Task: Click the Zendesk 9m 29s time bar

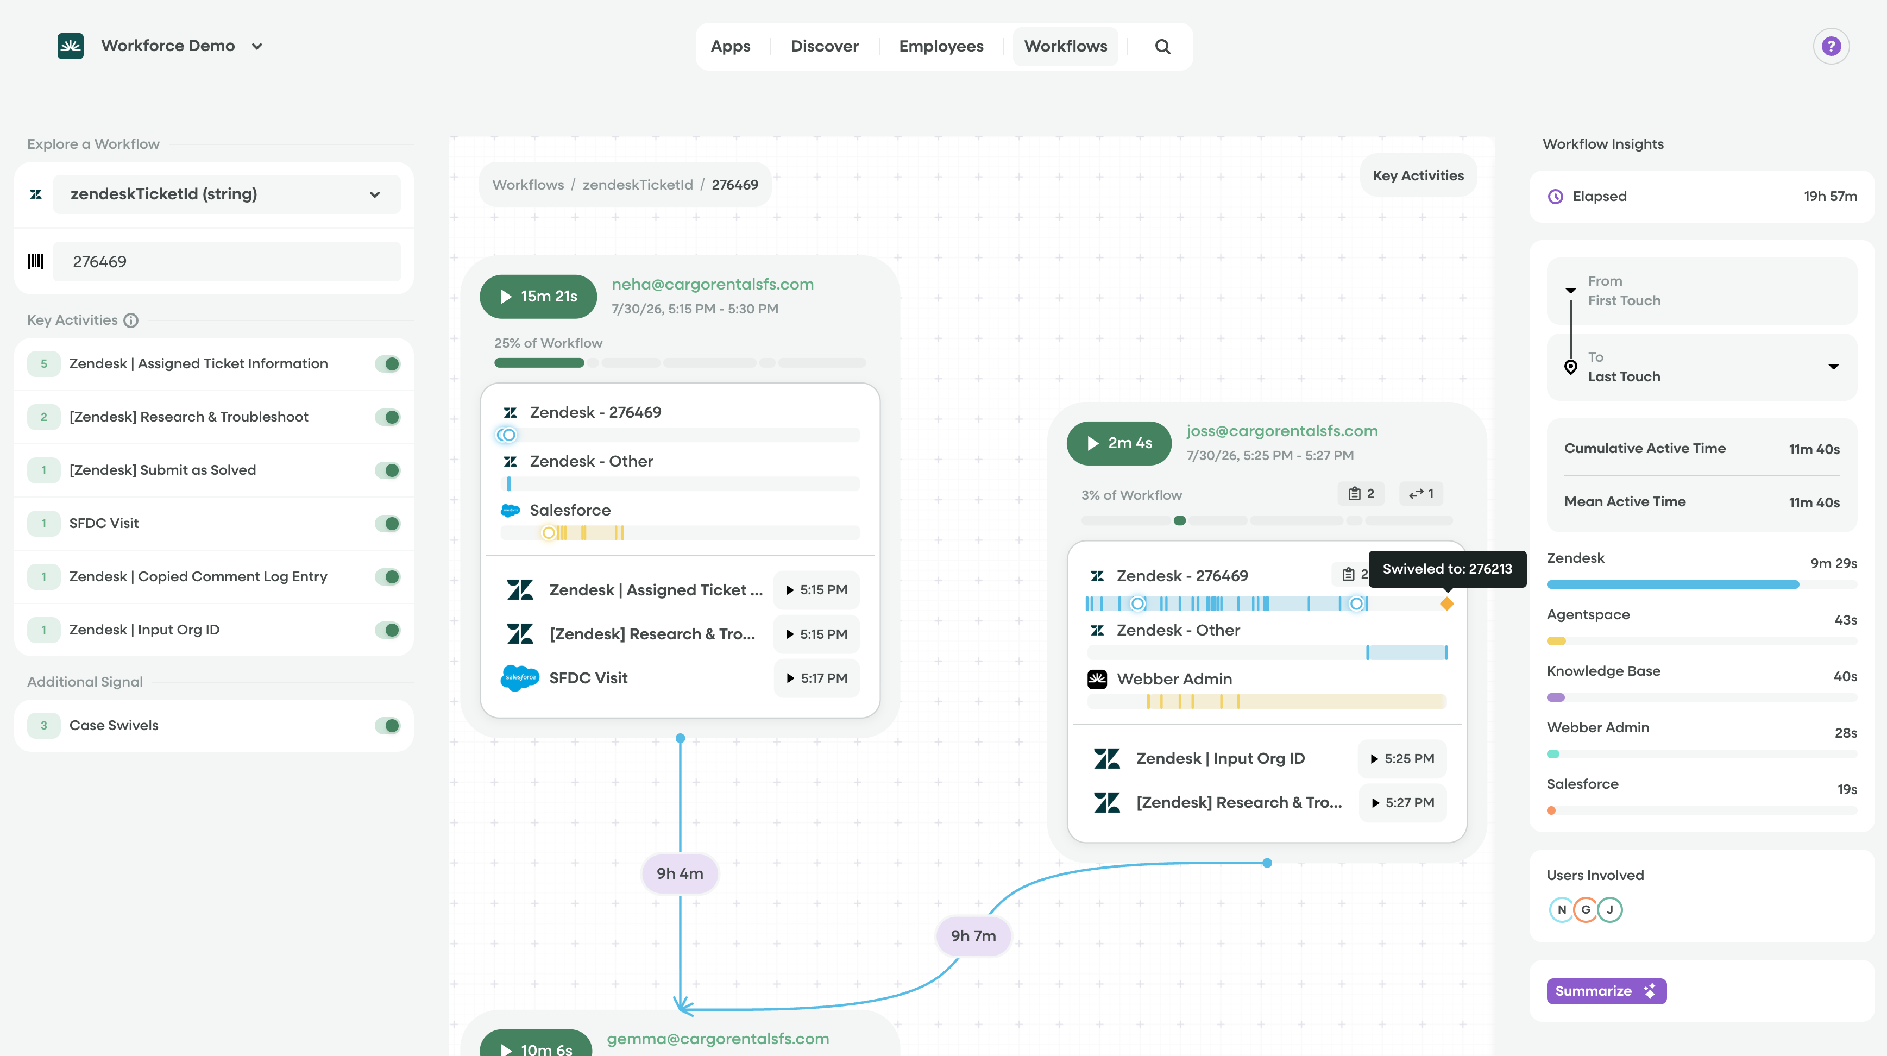Action: tap(1701, 585)
